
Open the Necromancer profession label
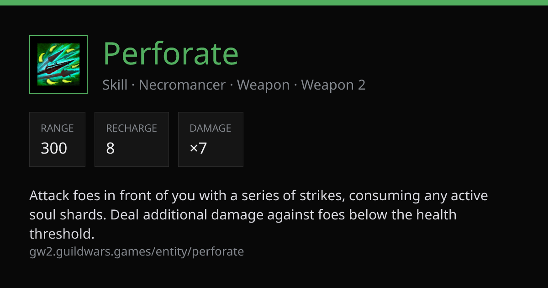coord(182,85)
